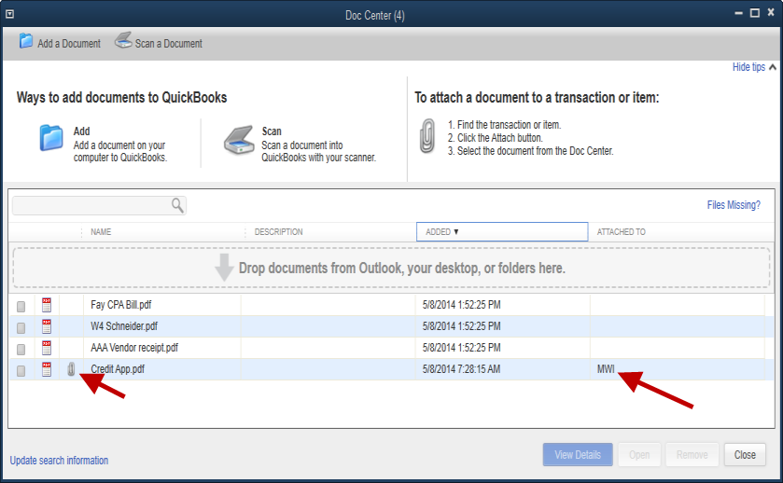Click attachment paperclip on Credit App.pdf row
The width and height of the screenshot is (783, 483).
tap(71, 369)
